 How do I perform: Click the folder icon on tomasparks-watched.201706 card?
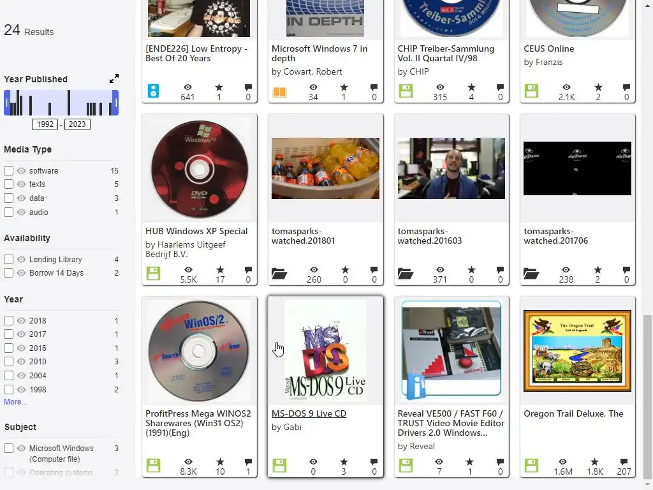click(x=531, y=273)
